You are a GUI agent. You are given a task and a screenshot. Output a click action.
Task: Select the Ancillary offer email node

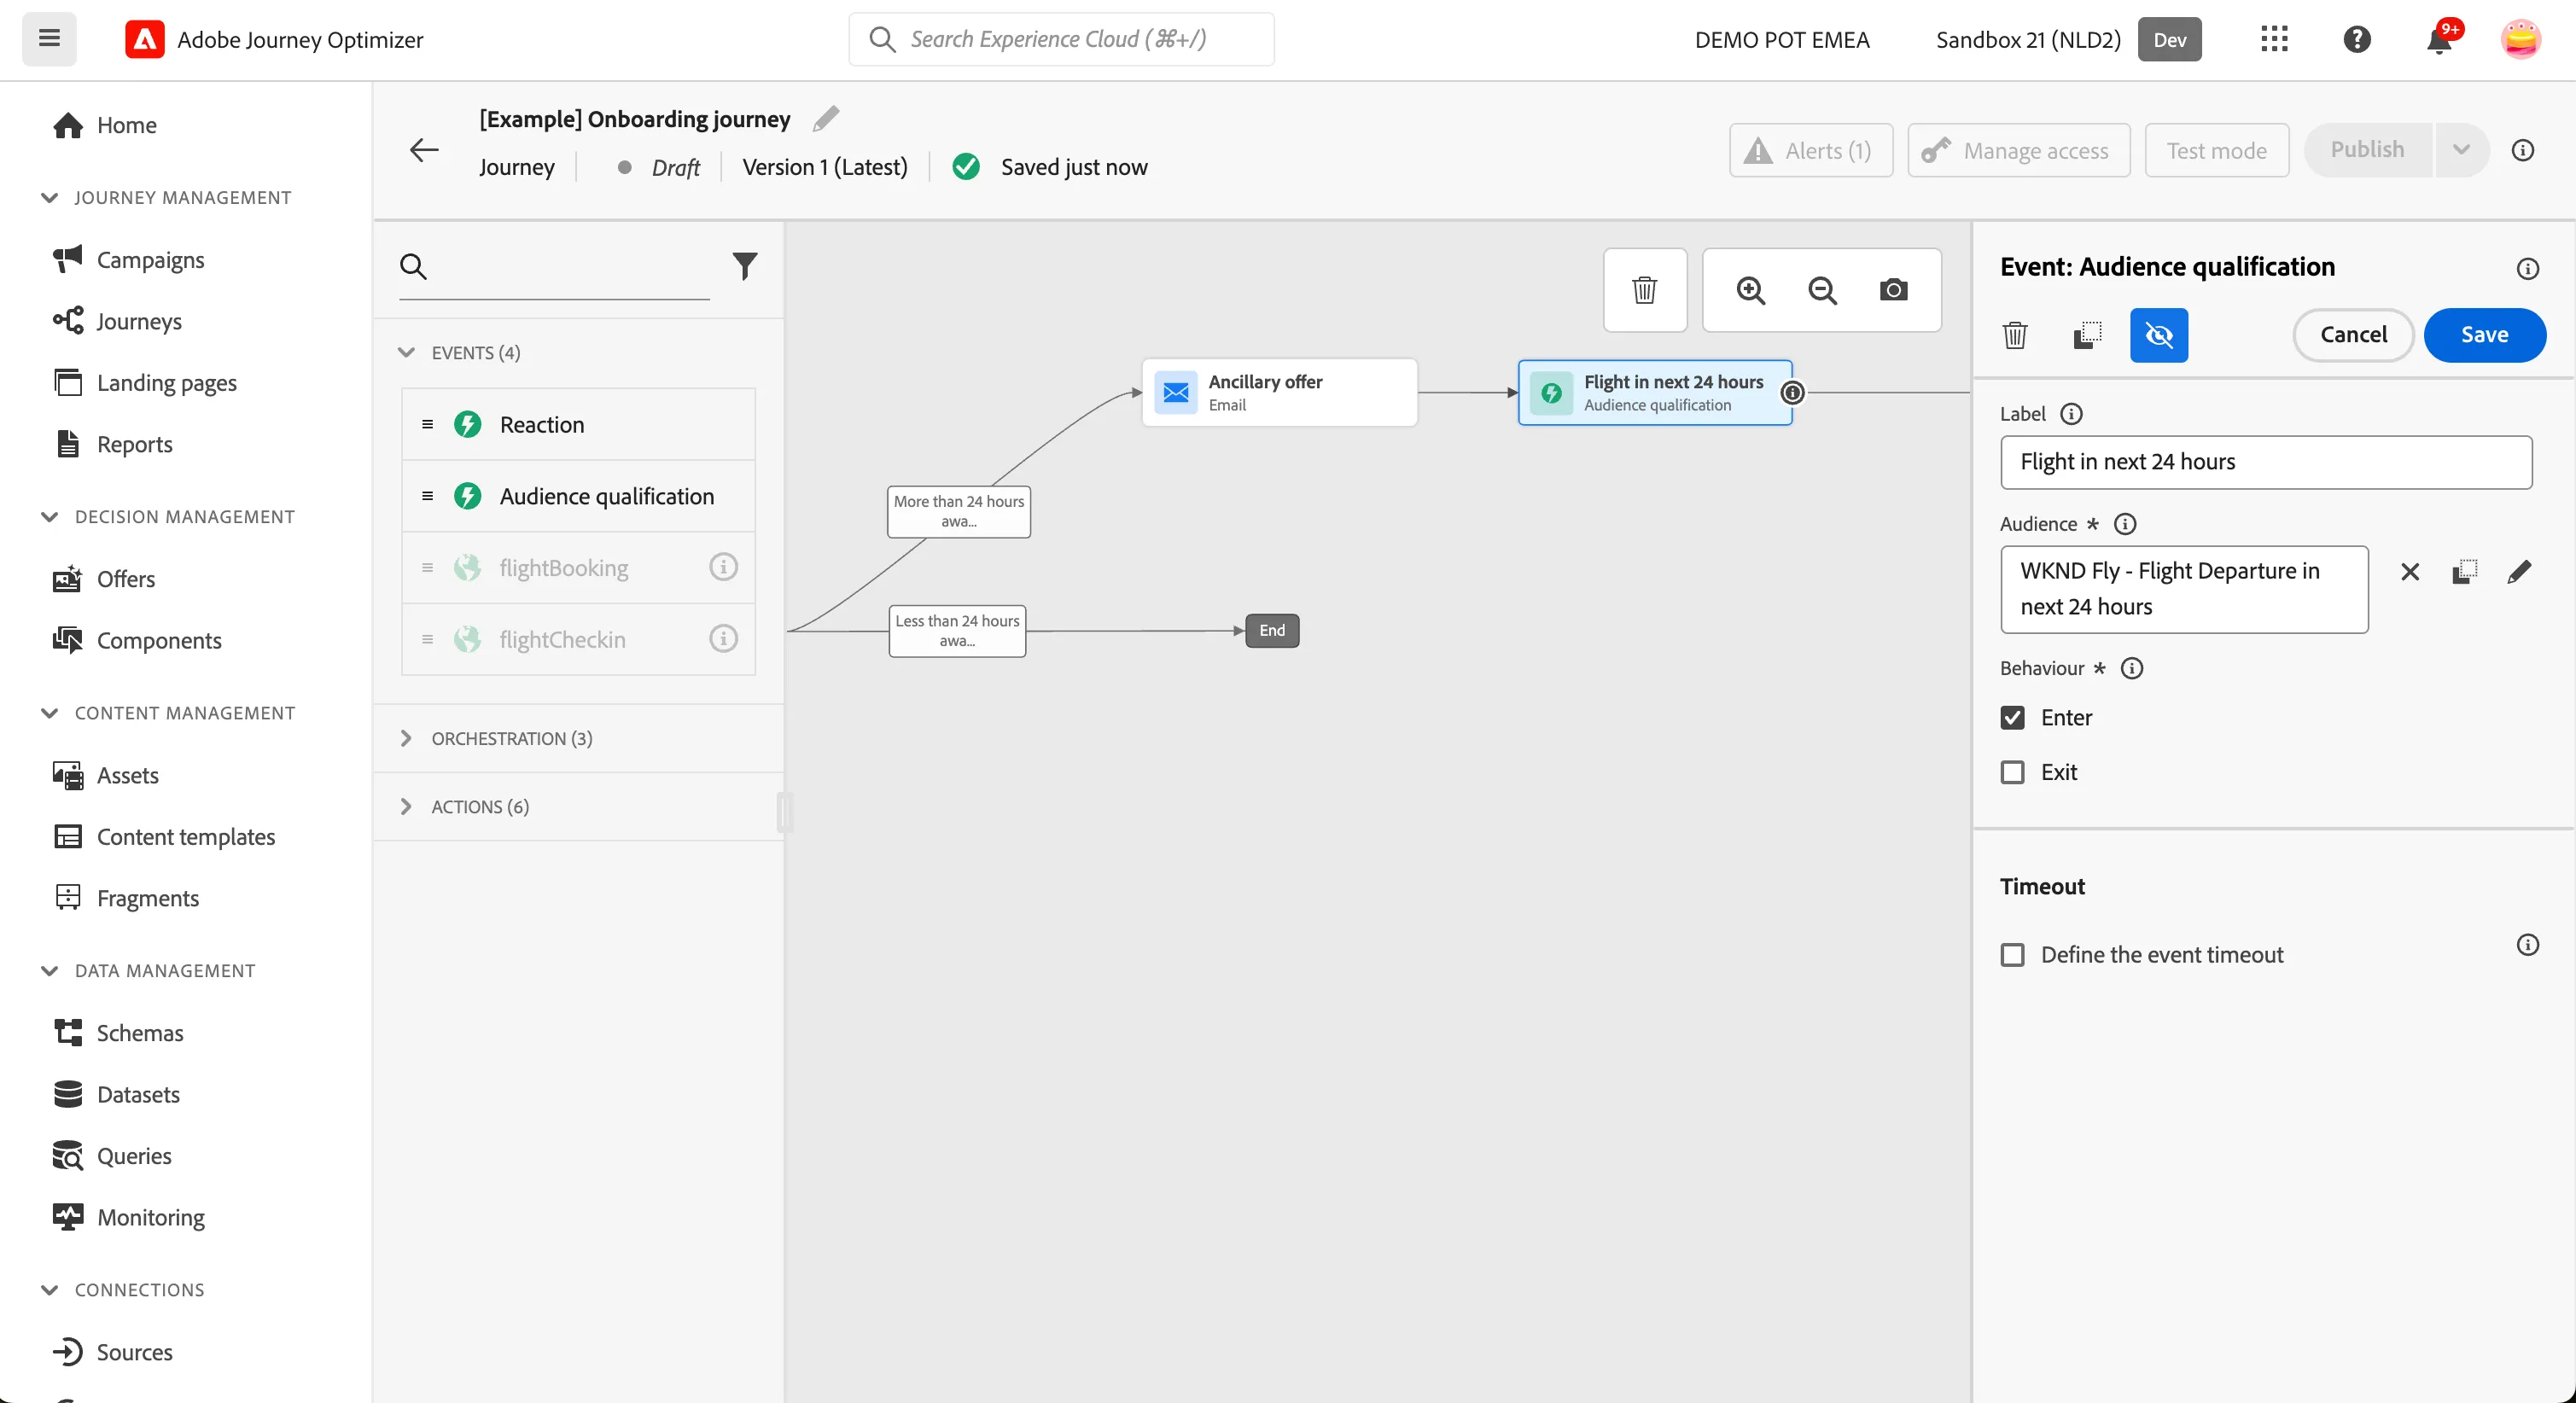pyautogui.click(x=1280, y=392)
